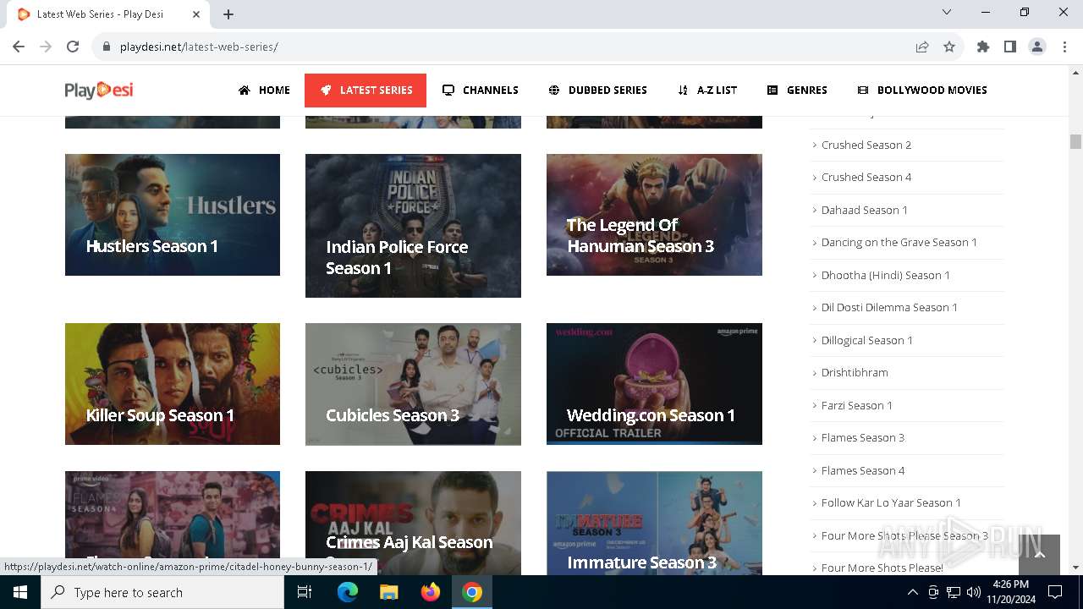Image resolution: width=1083 pixels, height=609 pixels.
Task: Open the Killer Soup Season 1 card
Action: click(x=173, y=384)
